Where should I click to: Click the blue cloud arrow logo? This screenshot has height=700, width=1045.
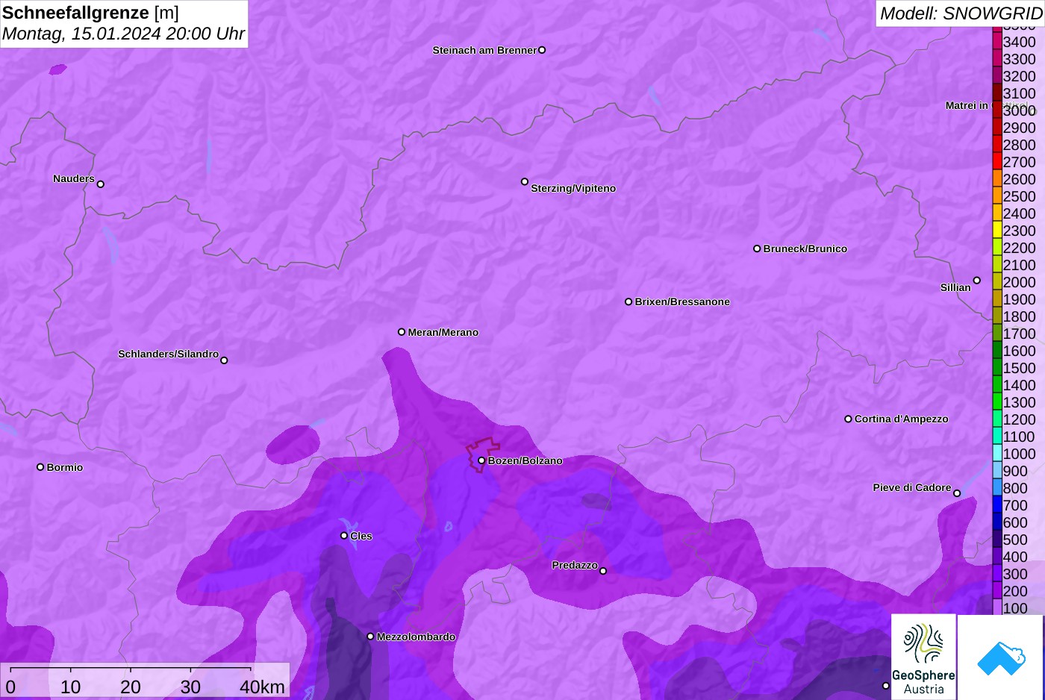[1001, 657]
